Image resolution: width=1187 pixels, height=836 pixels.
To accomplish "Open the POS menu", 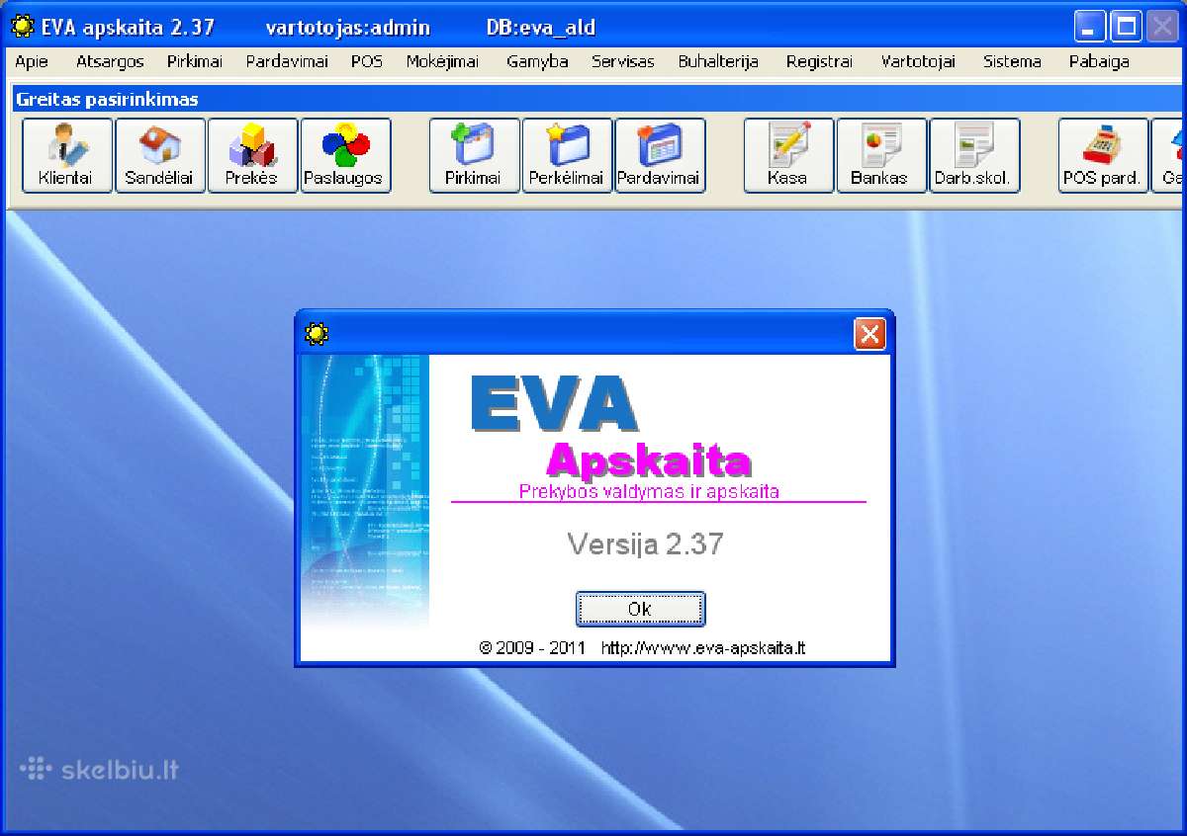I will coord(367,61).
